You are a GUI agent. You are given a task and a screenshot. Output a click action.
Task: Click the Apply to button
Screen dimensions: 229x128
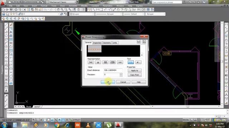pos(135,70)
